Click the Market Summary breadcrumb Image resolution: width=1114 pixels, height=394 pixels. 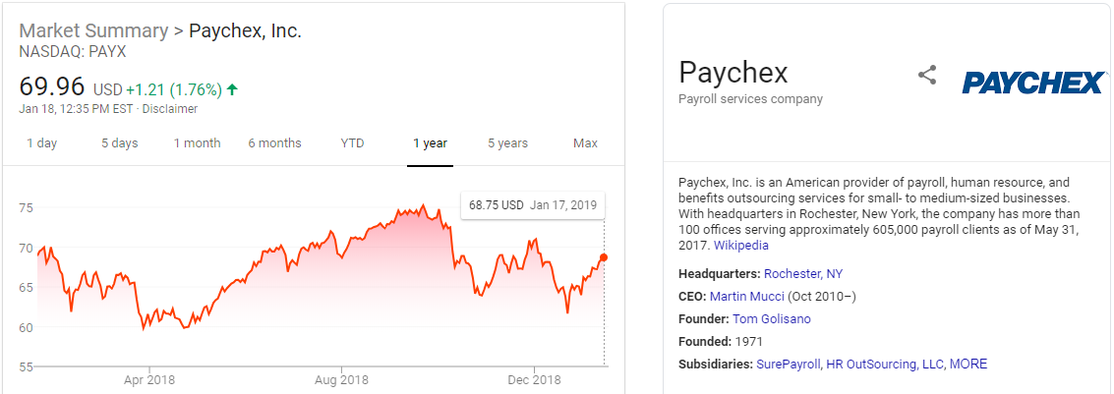coord(93,30)
